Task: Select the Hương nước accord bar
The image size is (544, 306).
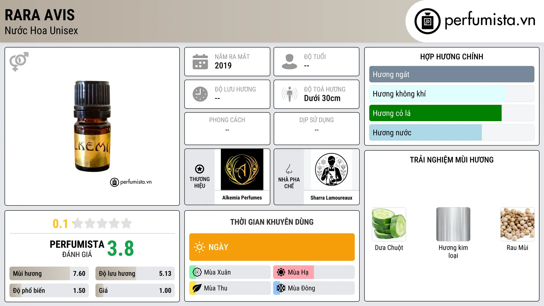Action: (452, 133)
